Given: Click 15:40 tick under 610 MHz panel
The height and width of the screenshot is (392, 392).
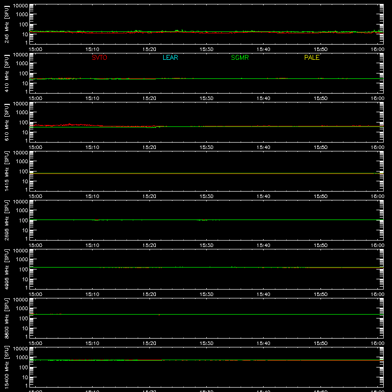Looking at the screenshot, I should tap(264, 147).
